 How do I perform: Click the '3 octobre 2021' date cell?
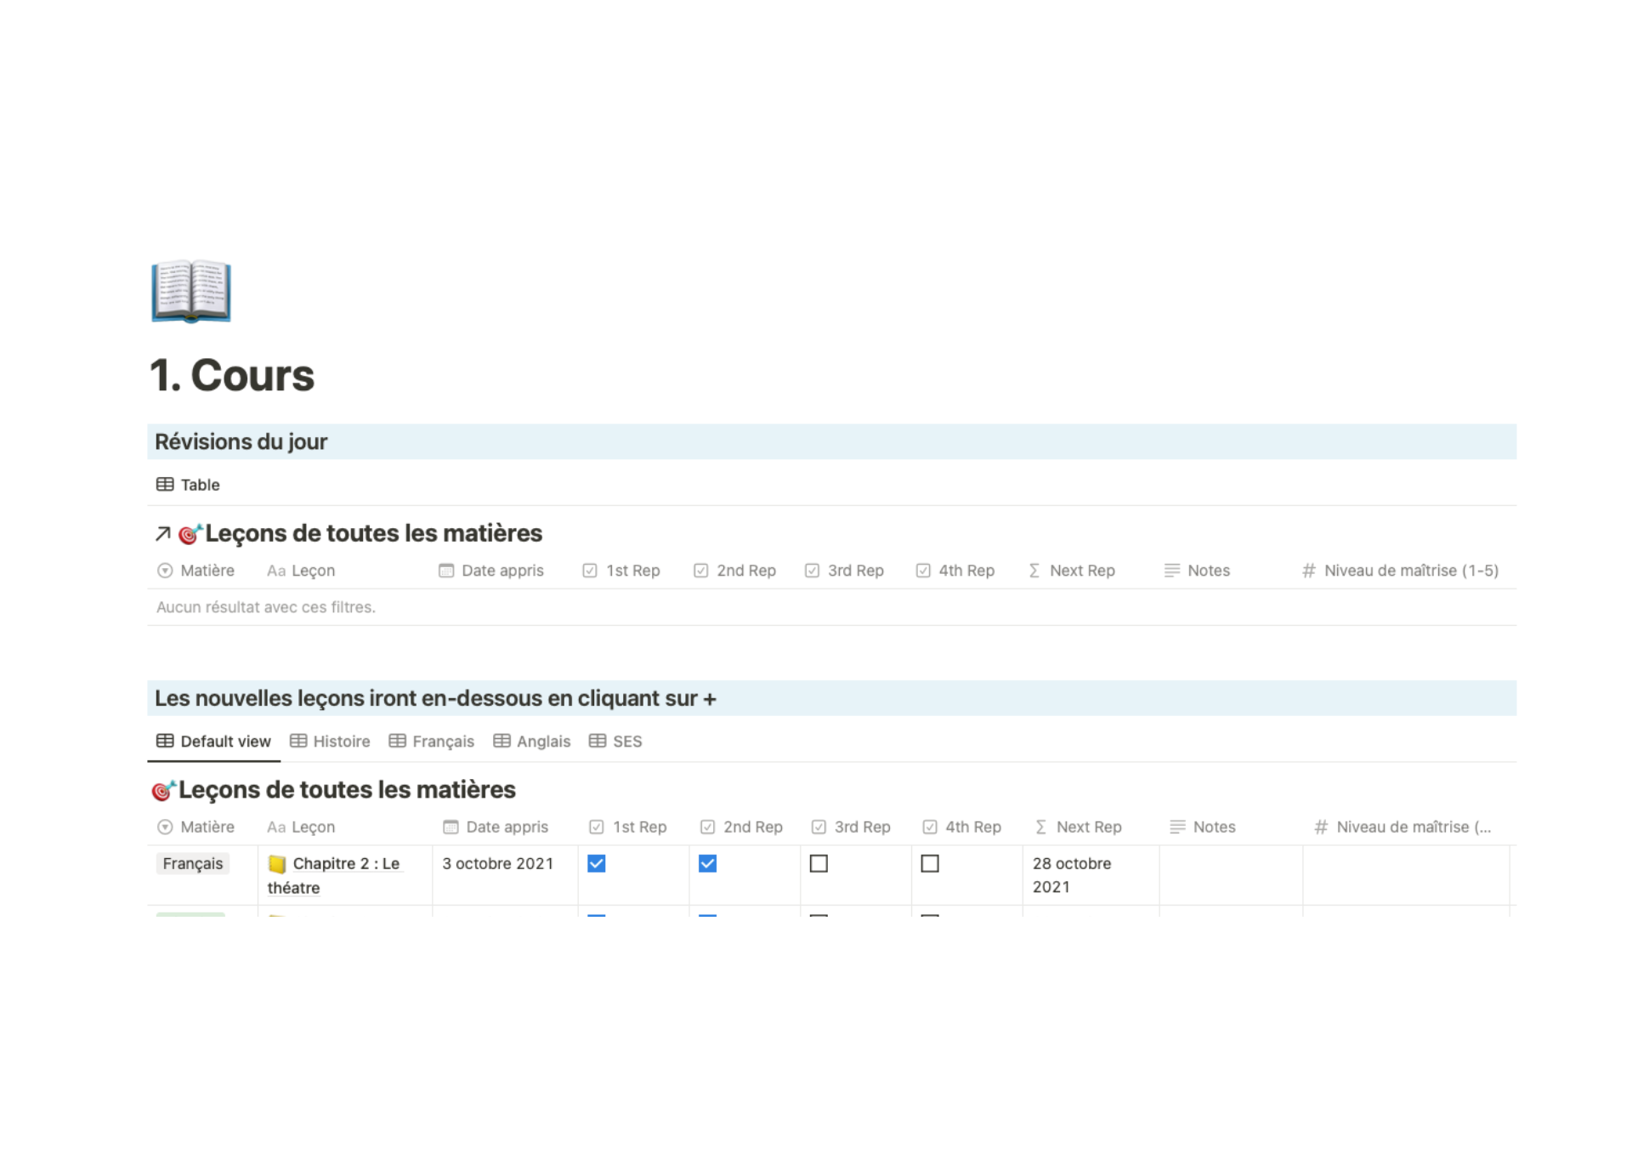coord(505,875)
